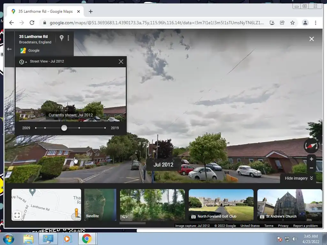Go forward using browser forward arrow

[22, 23]
